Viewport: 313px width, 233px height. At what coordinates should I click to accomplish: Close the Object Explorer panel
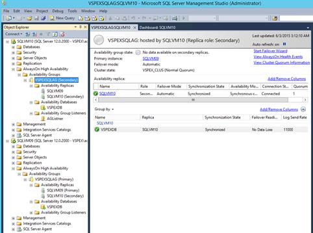(x=85, y=27)
